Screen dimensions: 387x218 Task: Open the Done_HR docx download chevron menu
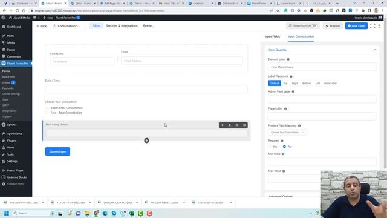[137, 203]
